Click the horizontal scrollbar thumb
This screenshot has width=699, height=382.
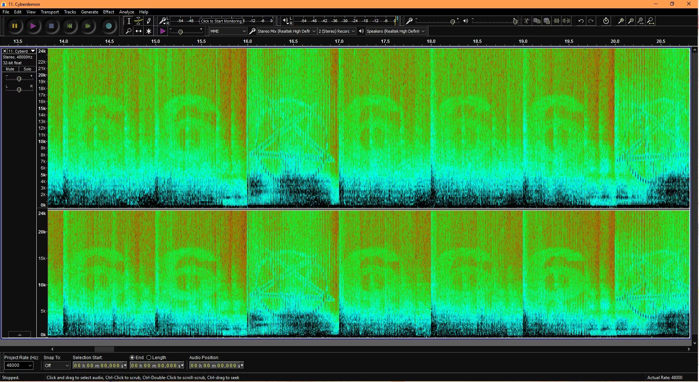pos(104,349)
